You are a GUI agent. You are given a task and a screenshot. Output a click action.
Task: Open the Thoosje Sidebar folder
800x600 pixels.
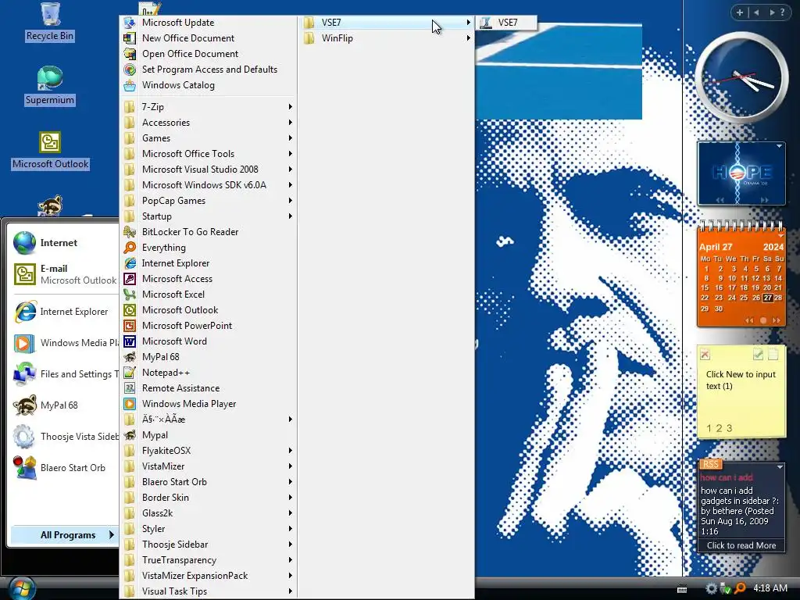(x=209, y=545)
